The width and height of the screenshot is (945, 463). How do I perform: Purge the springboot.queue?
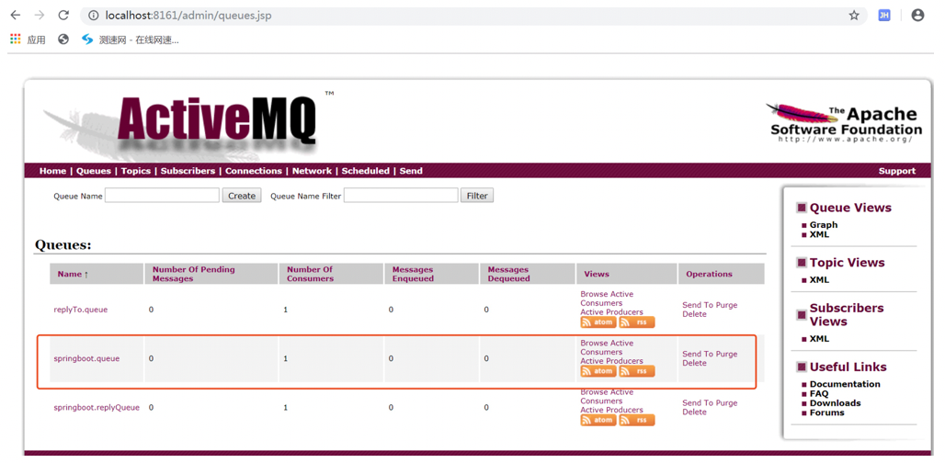click(727, 354)
